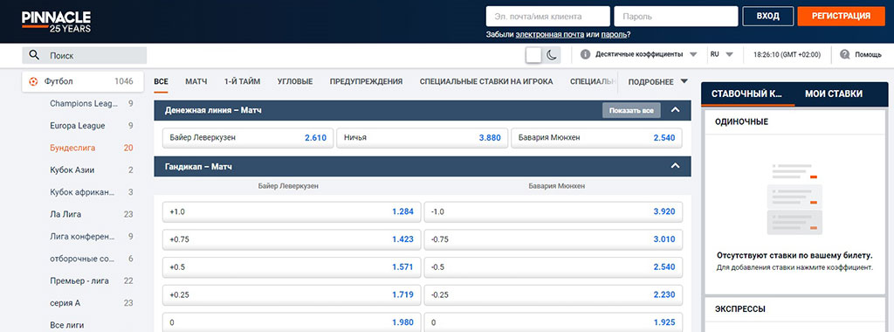Select handicap +0.5 at 1.571

292,267
